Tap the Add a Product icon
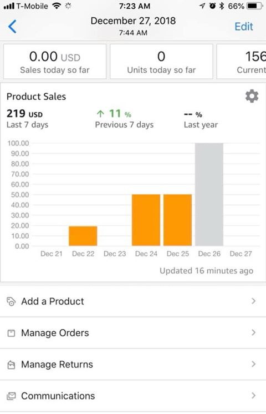Viewport: 266px width, 414px height. tap(11, 301)
